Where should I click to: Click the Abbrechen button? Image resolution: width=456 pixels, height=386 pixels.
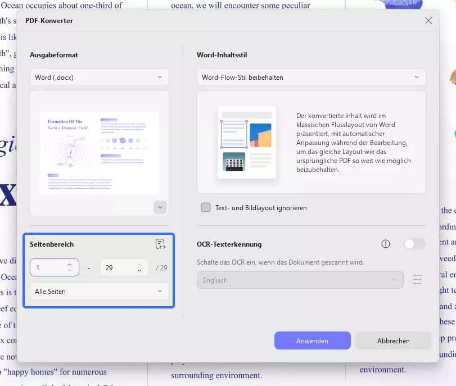393,340
